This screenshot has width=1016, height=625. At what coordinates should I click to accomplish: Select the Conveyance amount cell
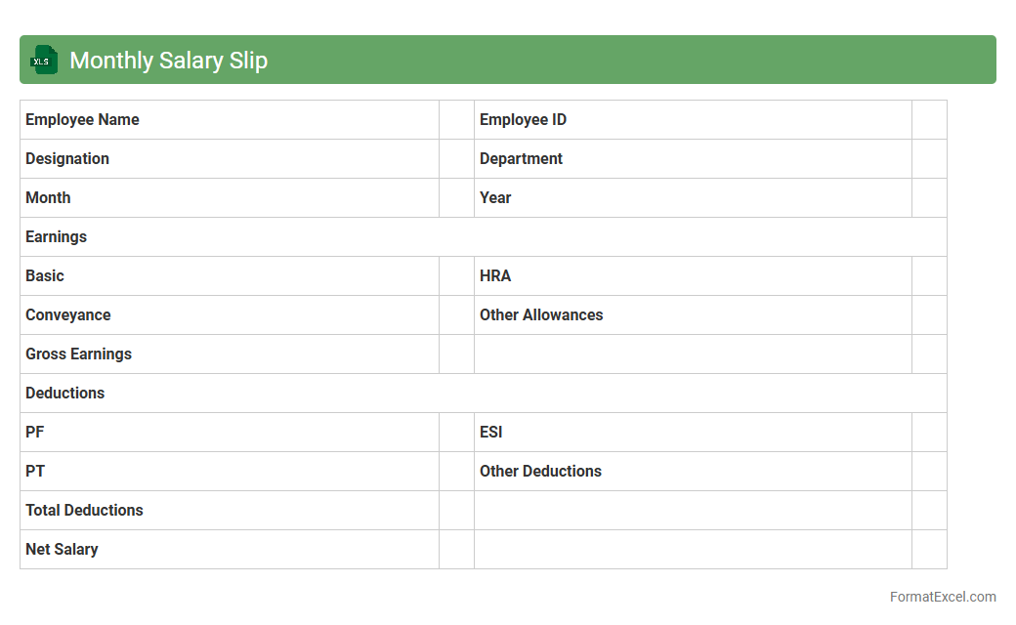[x=456, y=315]
